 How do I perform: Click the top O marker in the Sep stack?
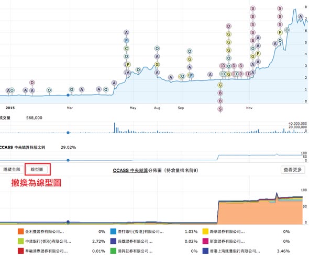(190, 51)
